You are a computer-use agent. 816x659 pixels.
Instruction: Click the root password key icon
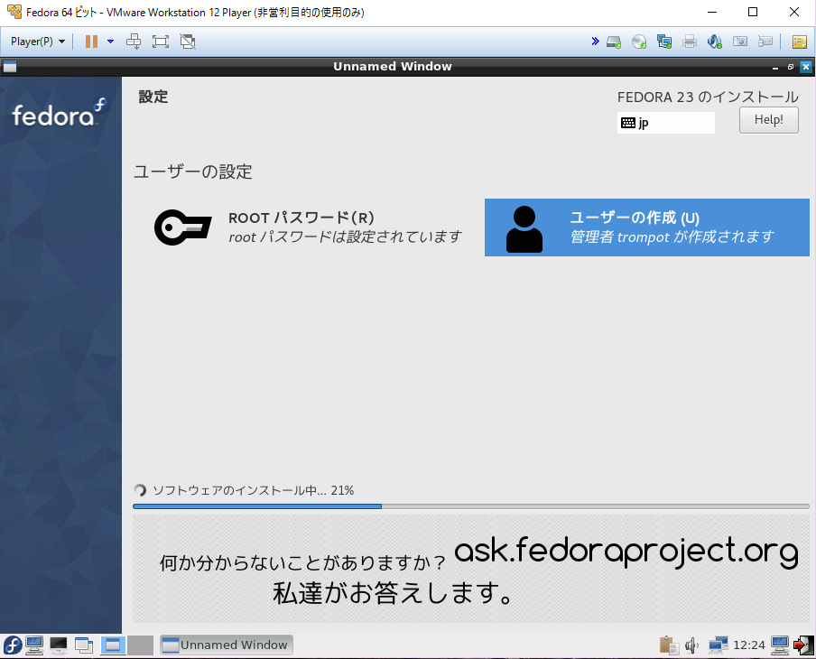pos(182,227)
